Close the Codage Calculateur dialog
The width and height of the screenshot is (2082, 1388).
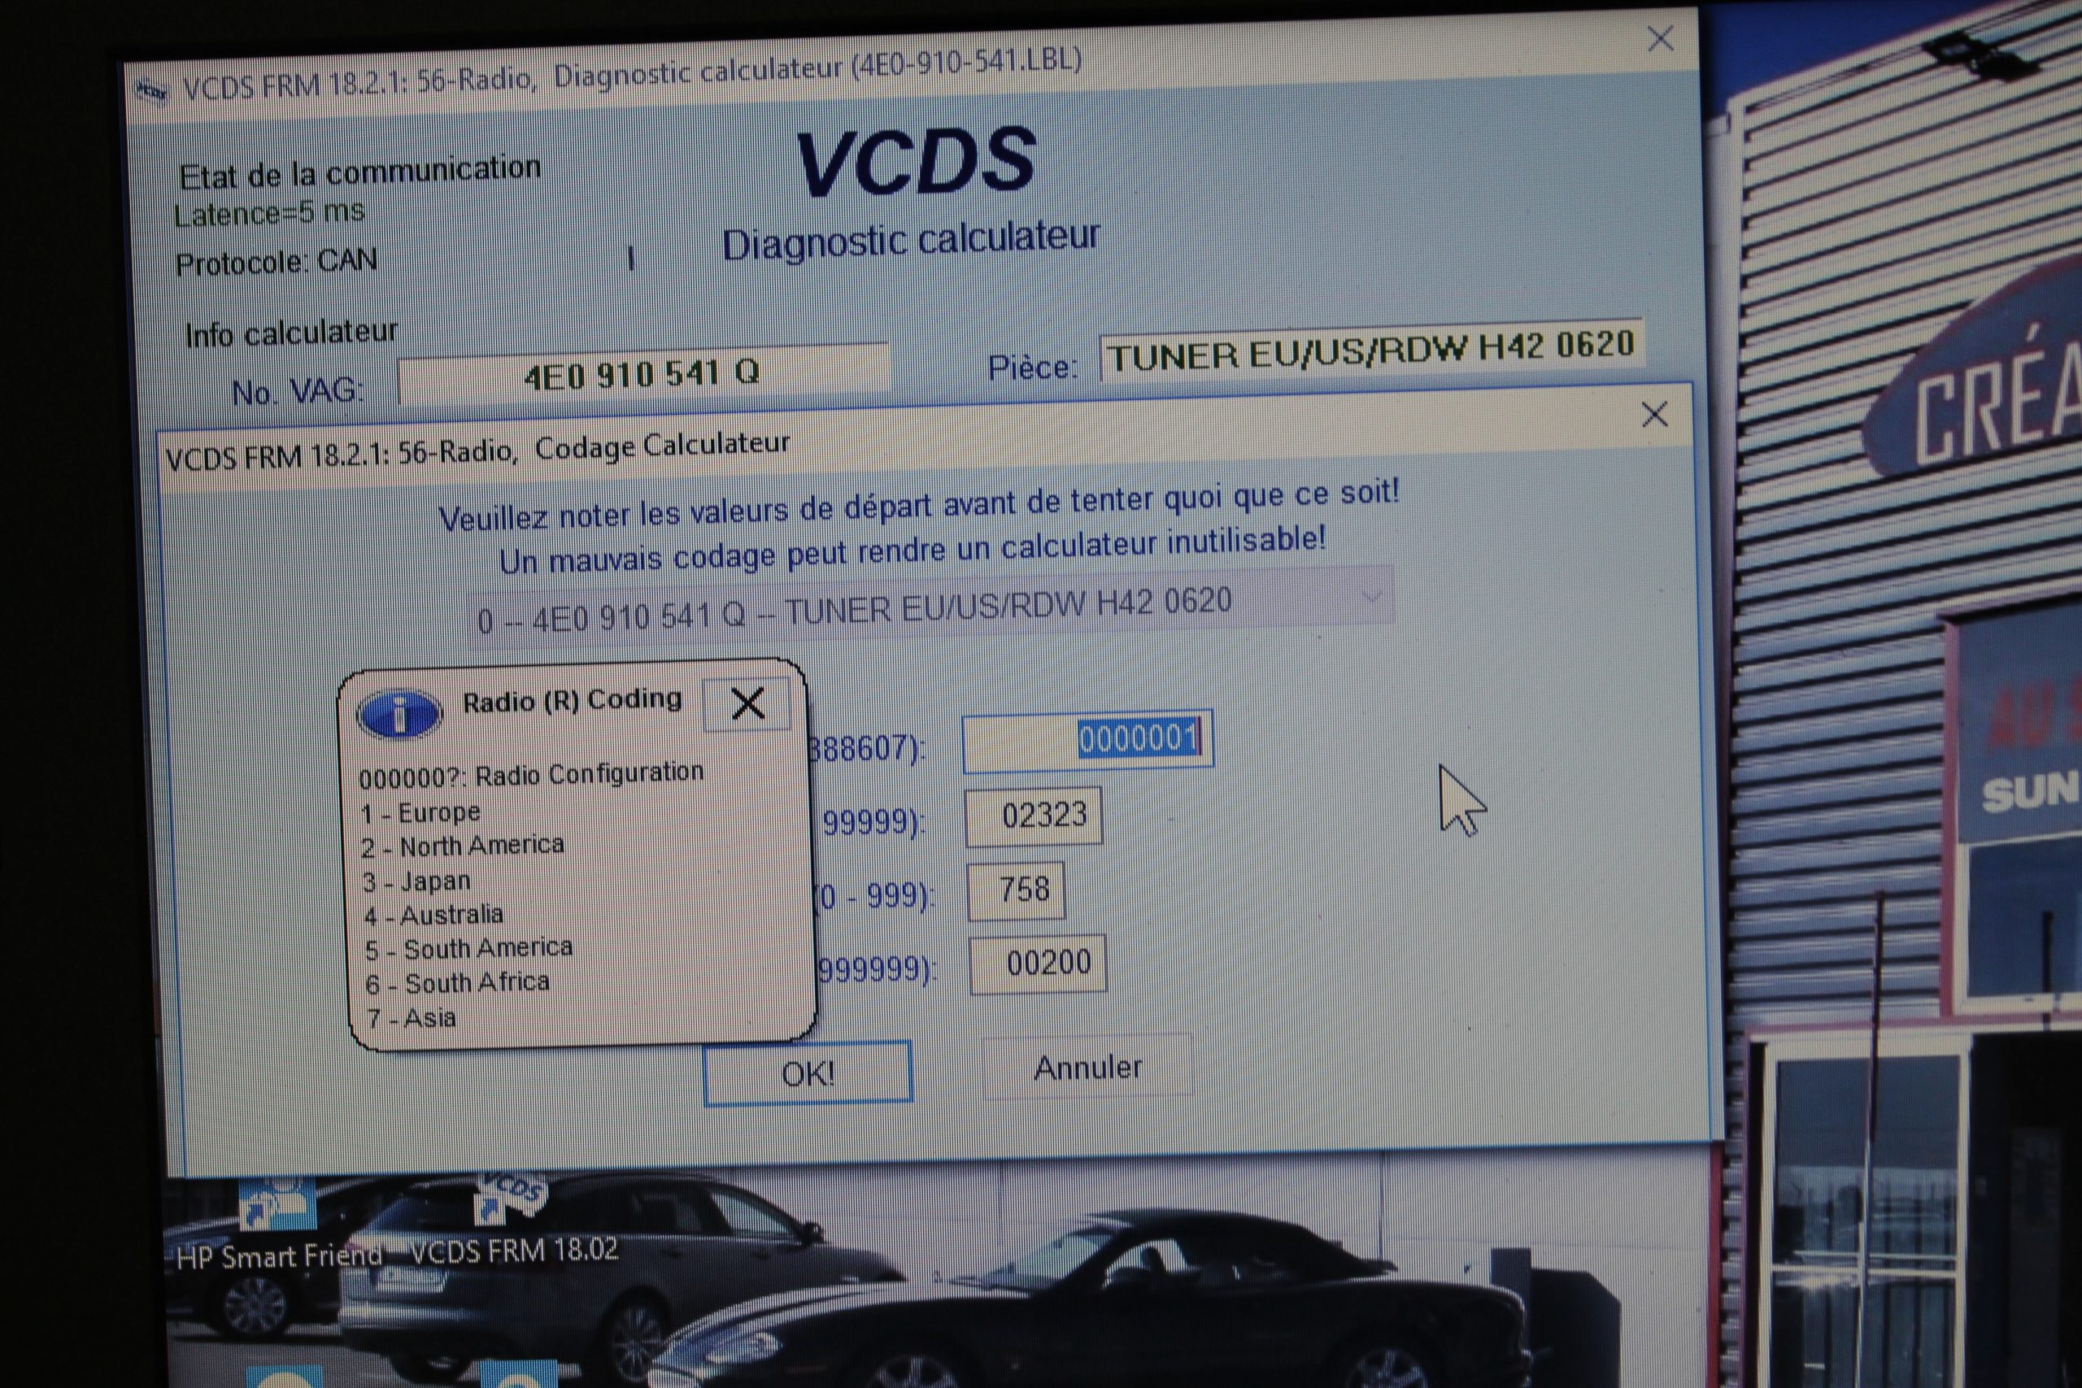(1654, 414)
